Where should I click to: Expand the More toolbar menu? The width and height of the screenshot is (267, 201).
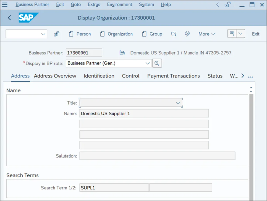[x=207, y=34]
